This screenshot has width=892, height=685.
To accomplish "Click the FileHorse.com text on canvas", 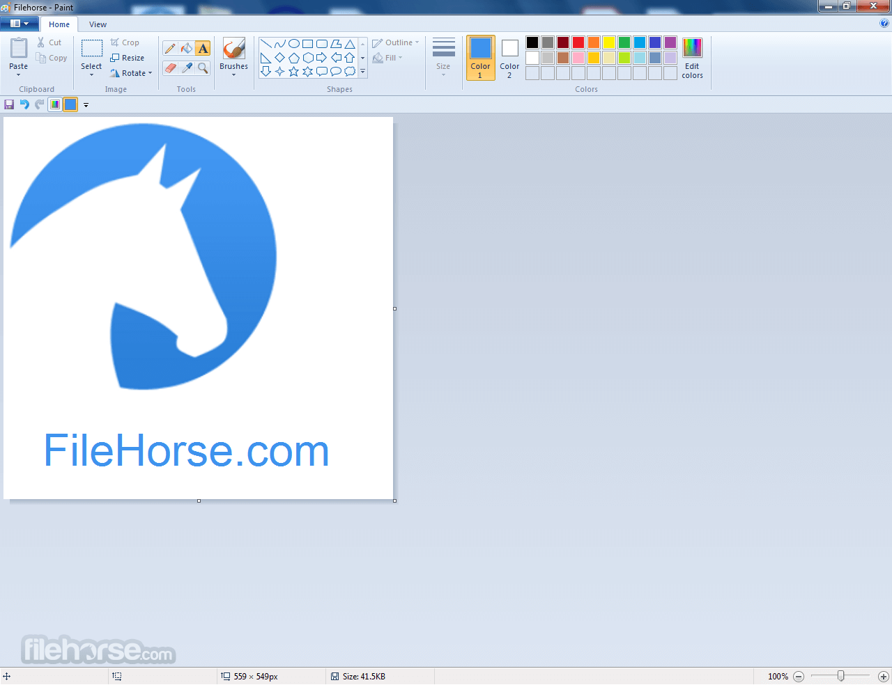I will point(186,451).
